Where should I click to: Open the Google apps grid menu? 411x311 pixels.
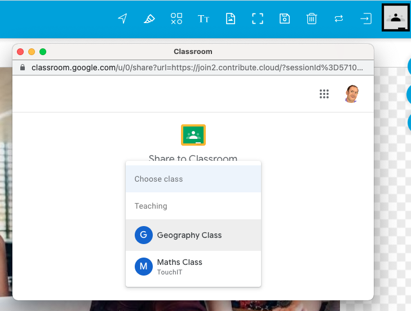coord(324,94)
